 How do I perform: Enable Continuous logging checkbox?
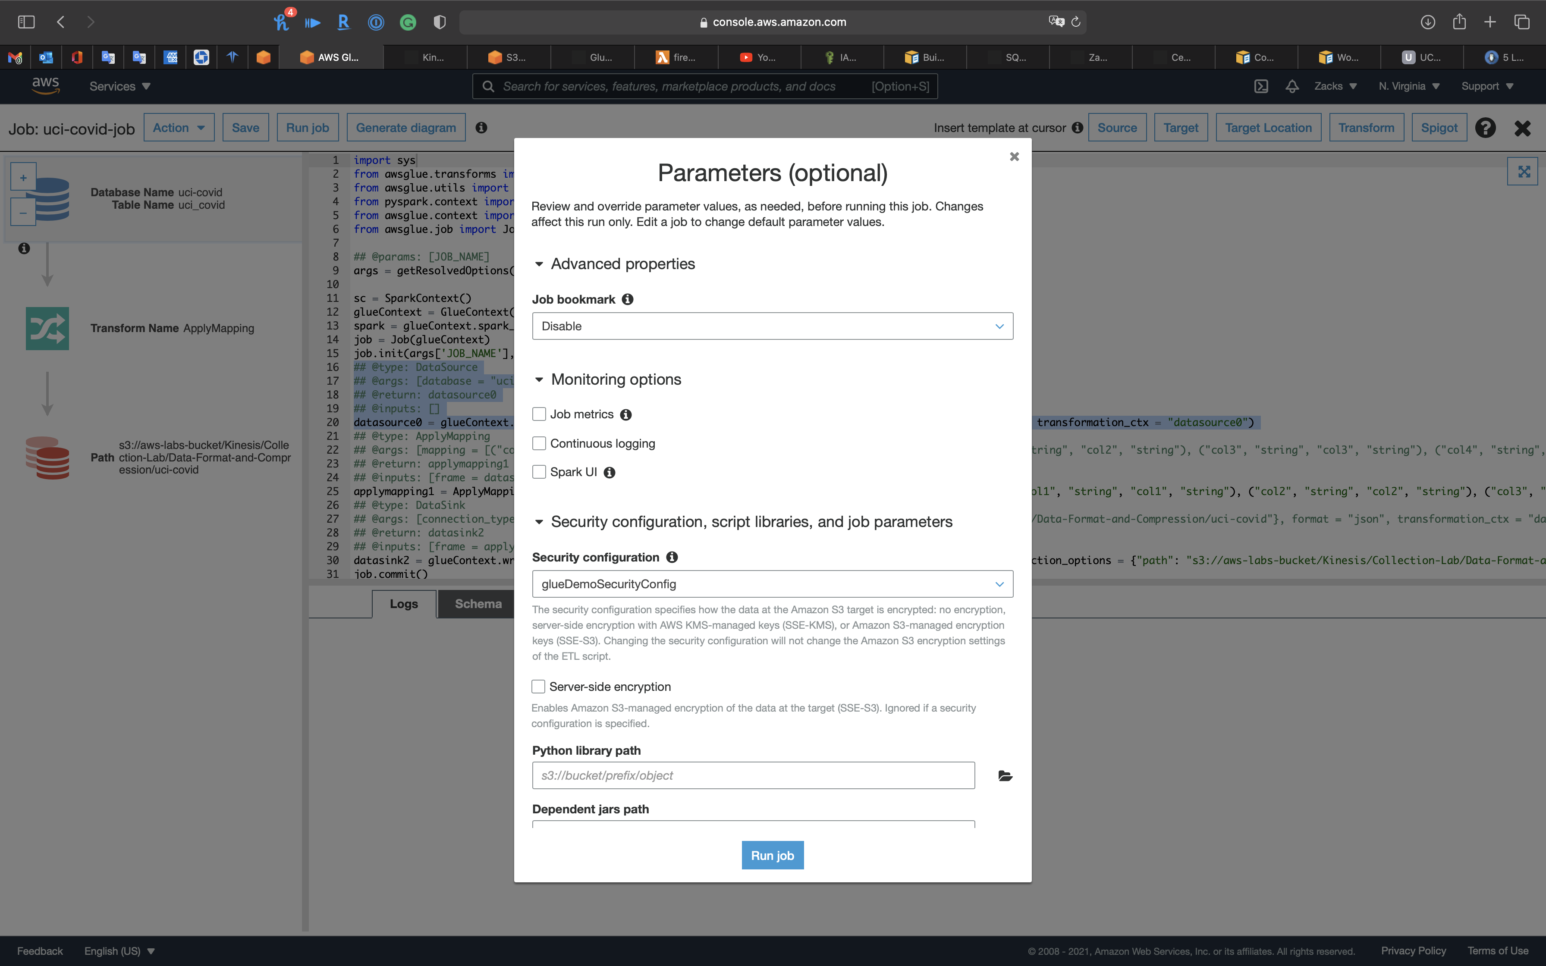point(539,443)
